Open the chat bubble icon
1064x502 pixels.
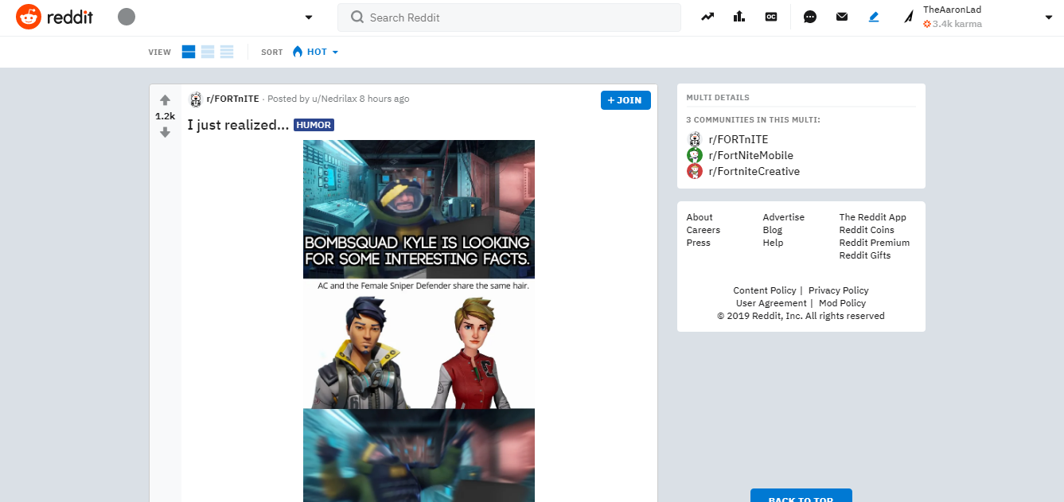[810, 17]
